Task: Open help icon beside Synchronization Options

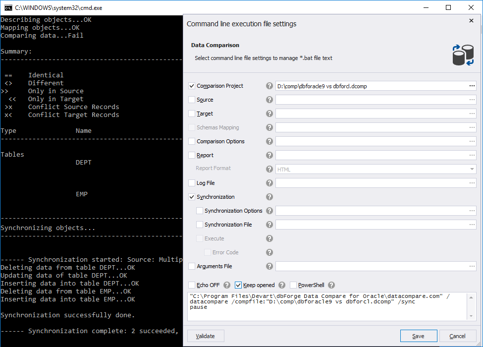Action: pyautogui.click(x=269, y=211)
